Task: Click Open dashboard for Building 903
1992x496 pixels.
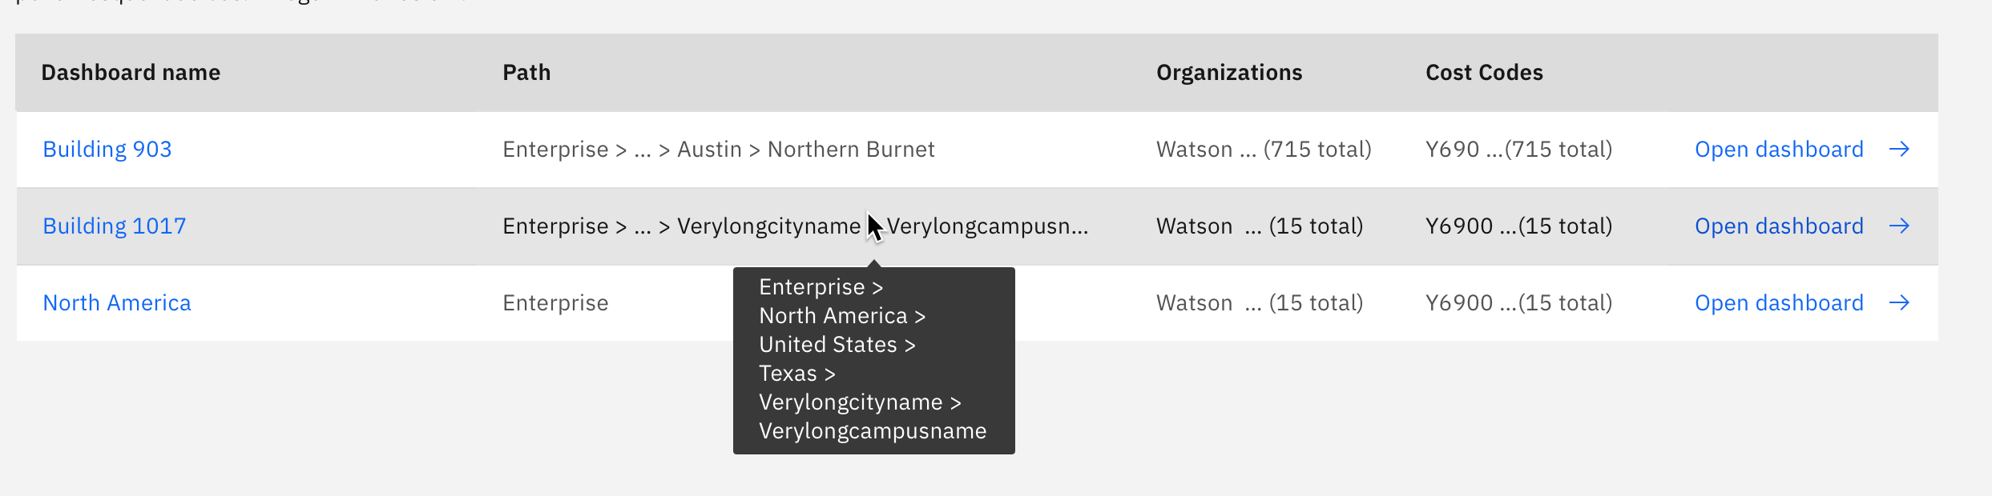Action: 1780,149
